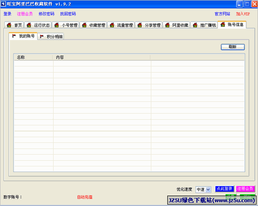Image resolution: width=258 pixels, height=206 pixels.
Task: Open the 登录 link at top
Action: click(8, 14)
